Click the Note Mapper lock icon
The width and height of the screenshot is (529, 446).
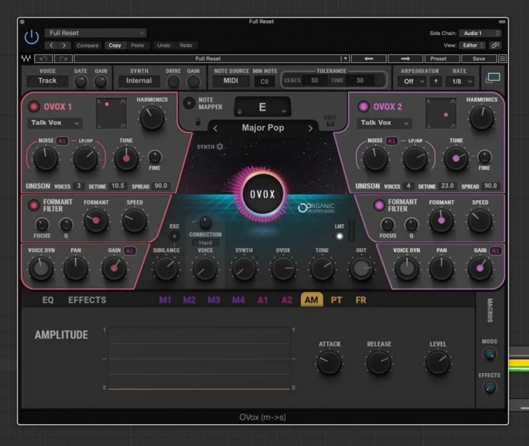tap(198, 122)
